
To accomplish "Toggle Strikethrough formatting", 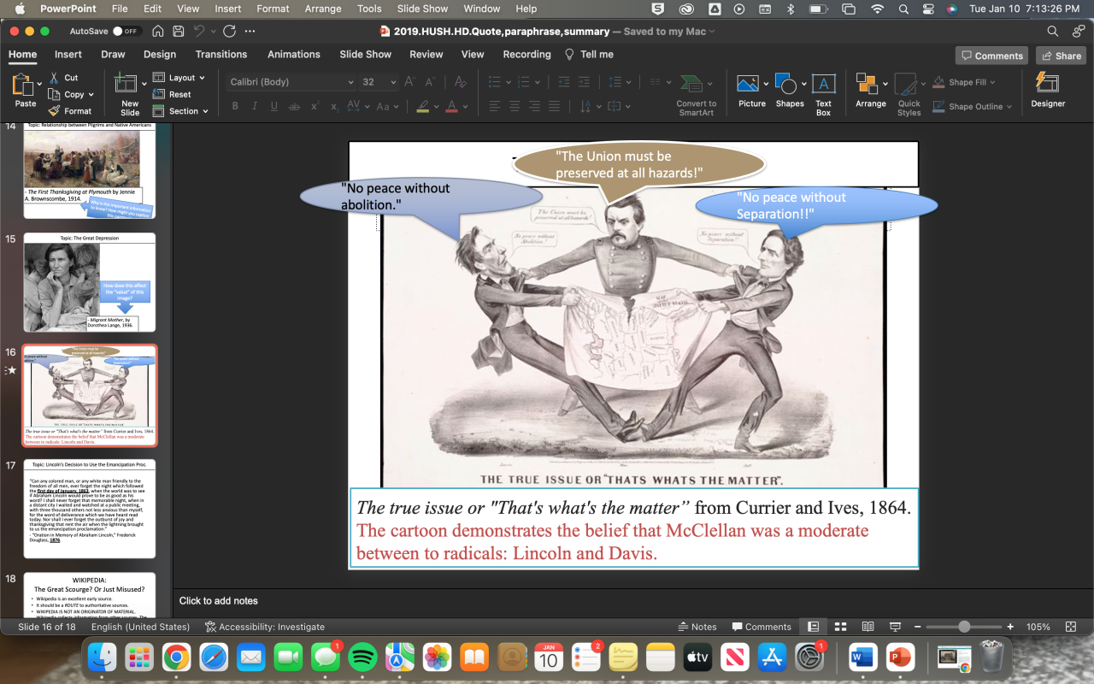I will [295, 107].
